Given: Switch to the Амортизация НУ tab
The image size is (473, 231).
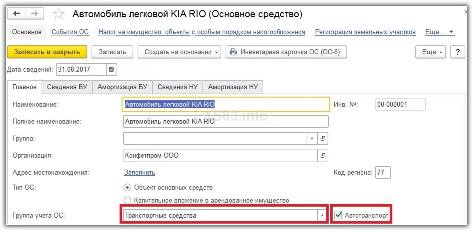Looking at the screenshot, I should (233, 87).
